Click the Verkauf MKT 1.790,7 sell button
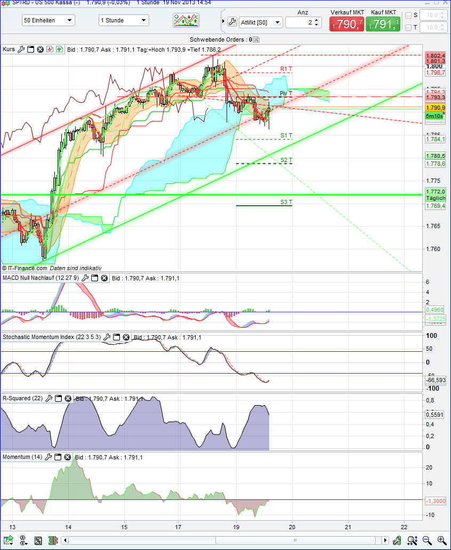 pyautogui.click(x=347, y=23)
